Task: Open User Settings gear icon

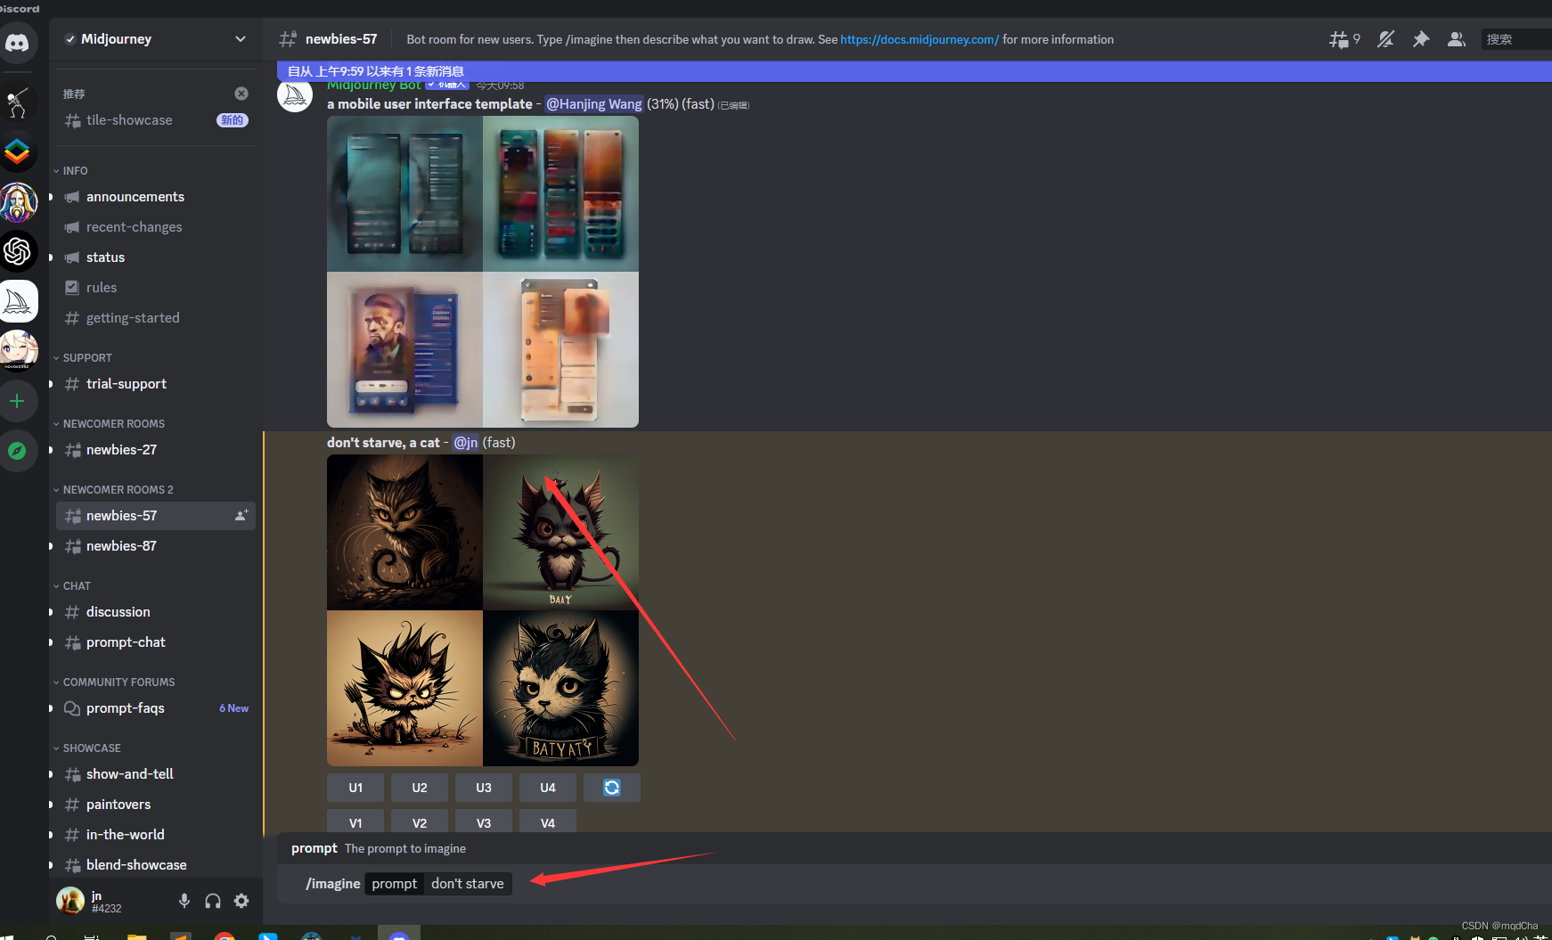Action: [241, 901]
